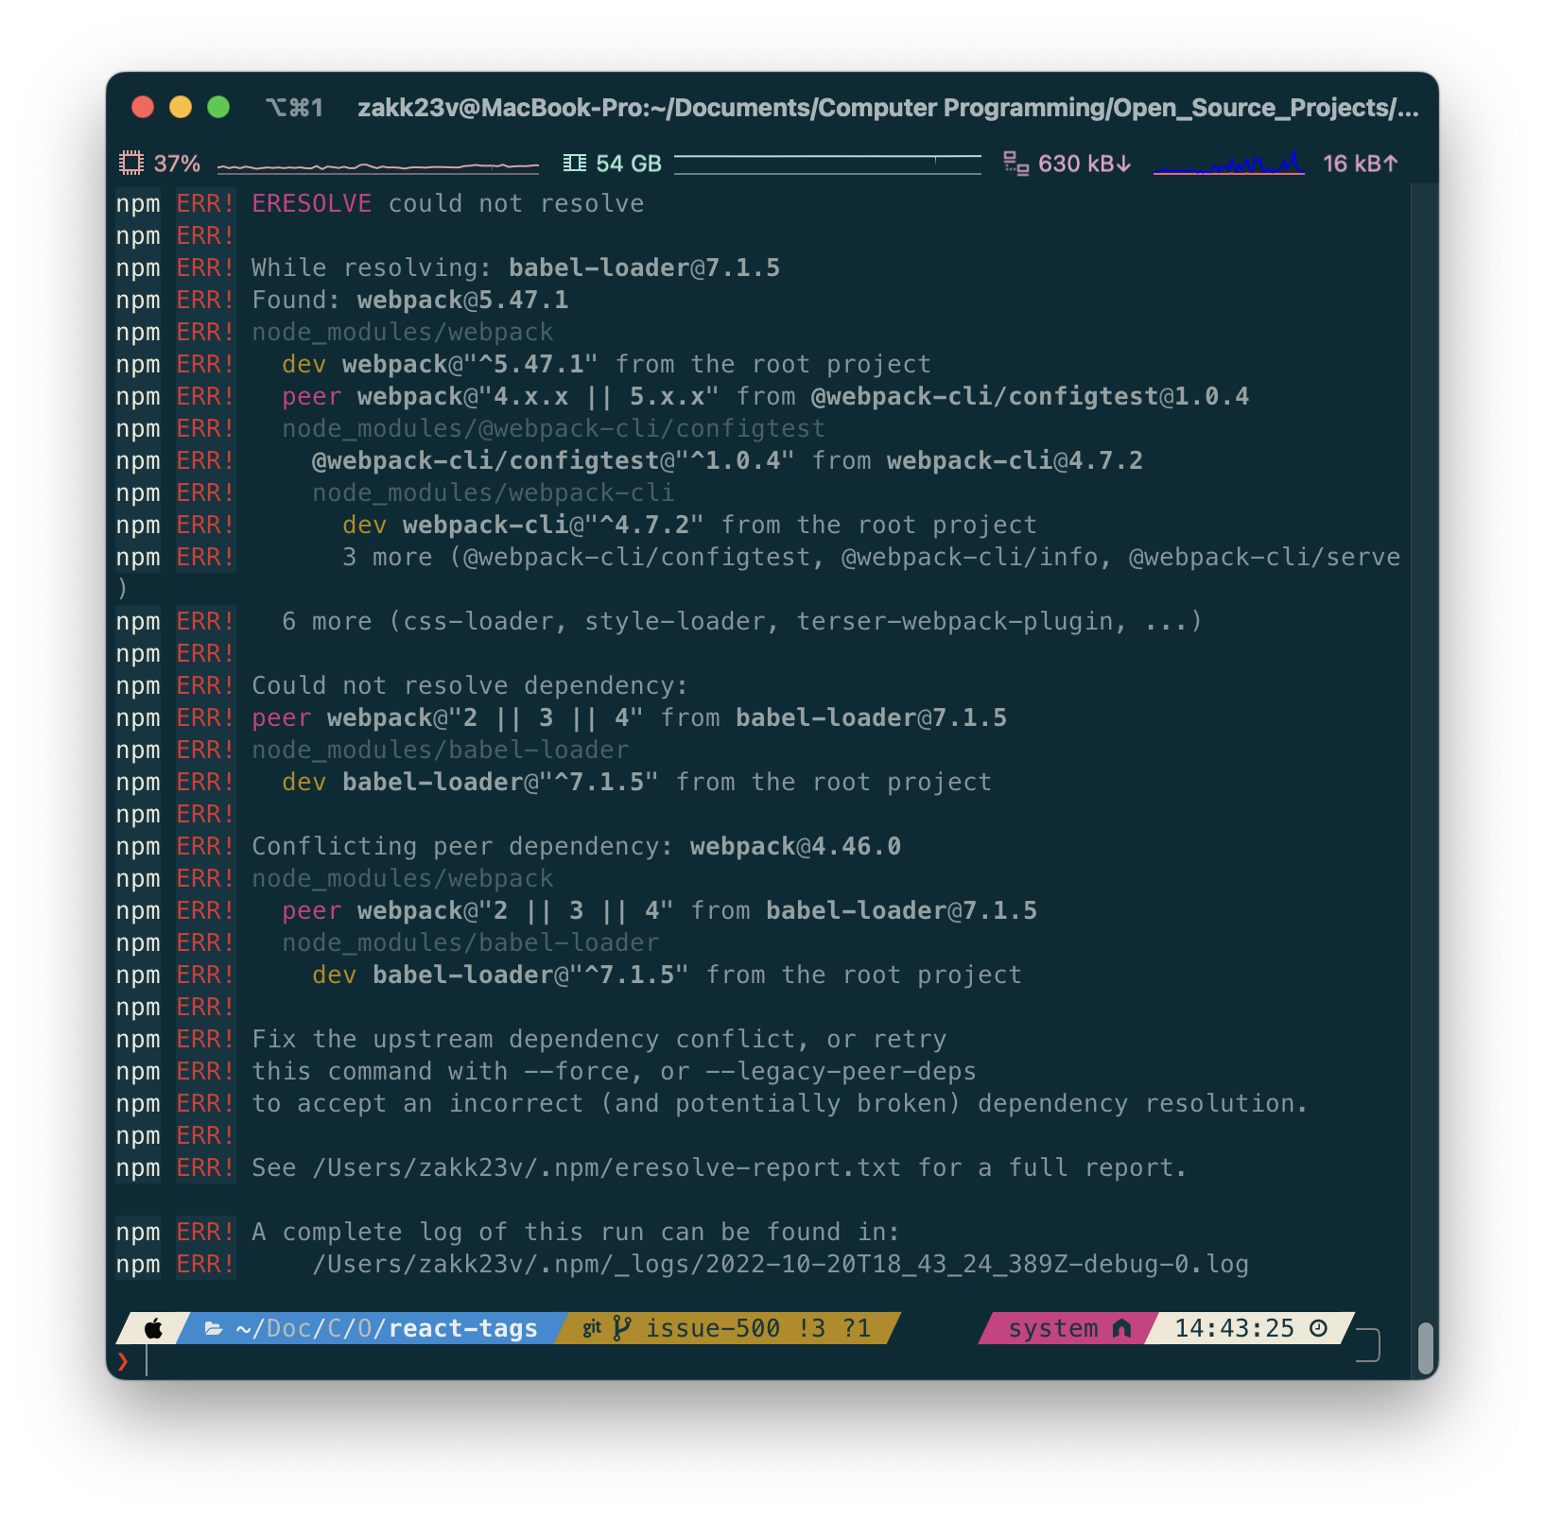Click the line 'Could not resolve dependency:'

pyautogui.click(x=470, y=685)
